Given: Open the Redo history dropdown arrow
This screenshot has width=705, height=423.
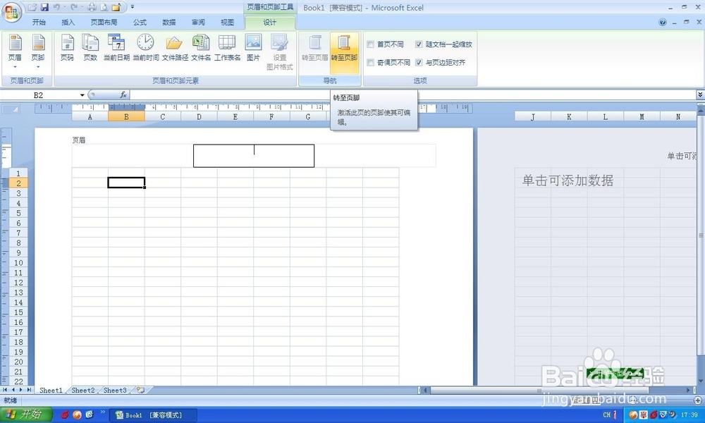Looking at the screenshot, I should pyautogui.click(x=81, y=7).
